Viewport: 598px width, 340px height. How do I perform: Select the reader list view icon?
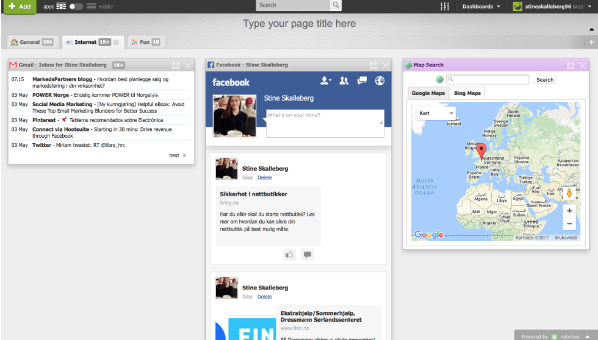coord(91,6)
